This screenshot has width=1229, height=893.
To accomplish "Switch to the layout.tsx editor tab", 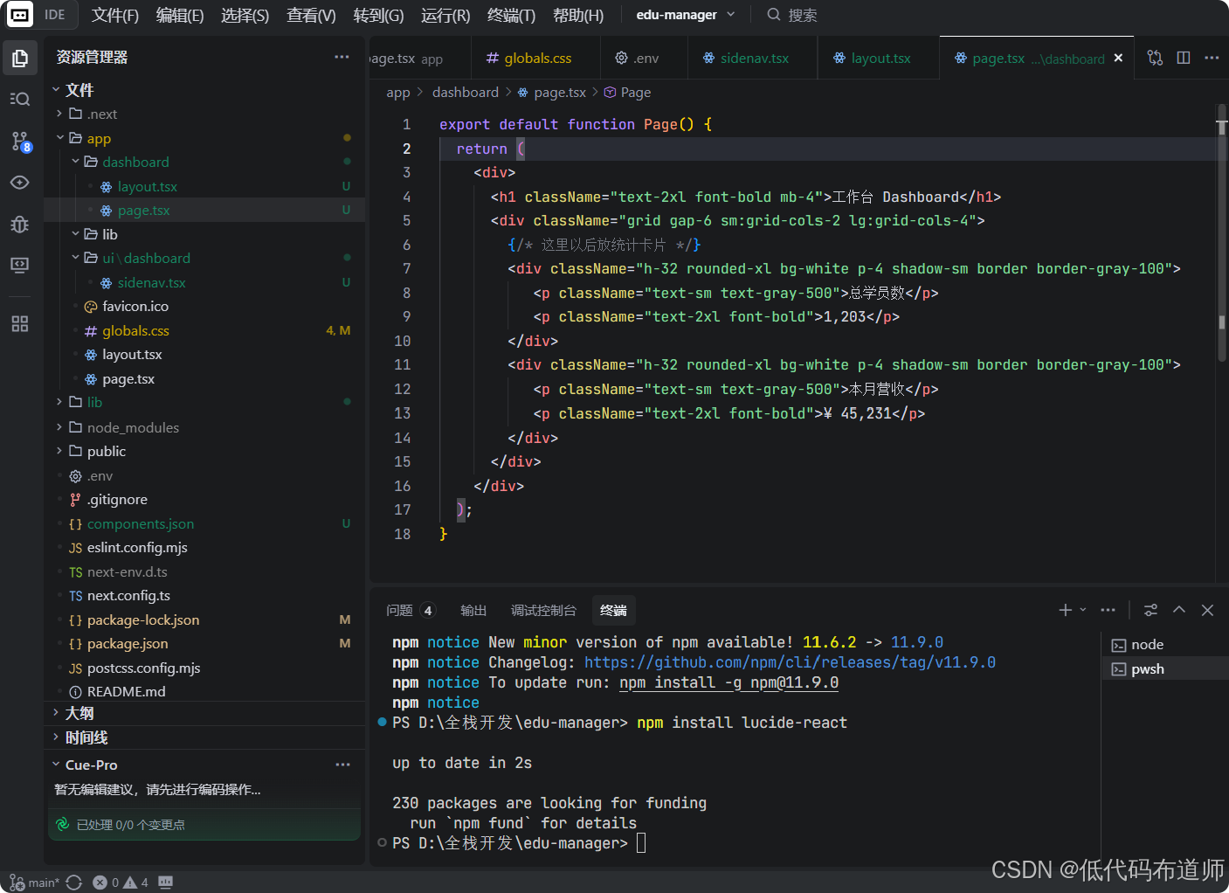I will [879, 59].
